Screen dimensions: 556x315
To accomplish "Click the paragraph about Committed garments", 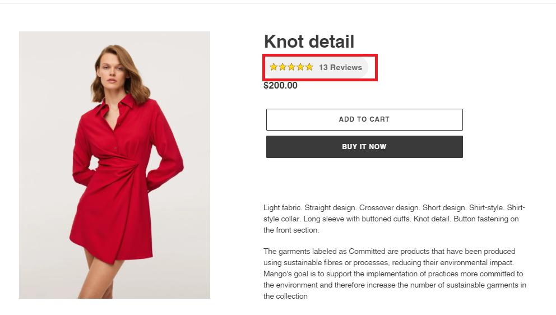I will tap(395, 274).
